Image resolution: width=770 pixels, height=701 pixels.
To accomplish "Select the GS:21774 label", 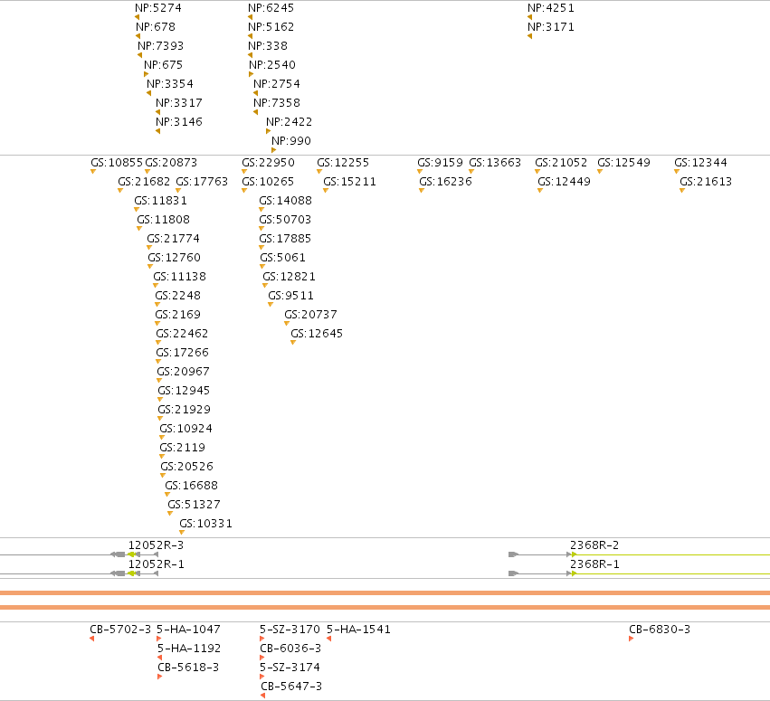I will pyautogui.click(x=174, y=239).
